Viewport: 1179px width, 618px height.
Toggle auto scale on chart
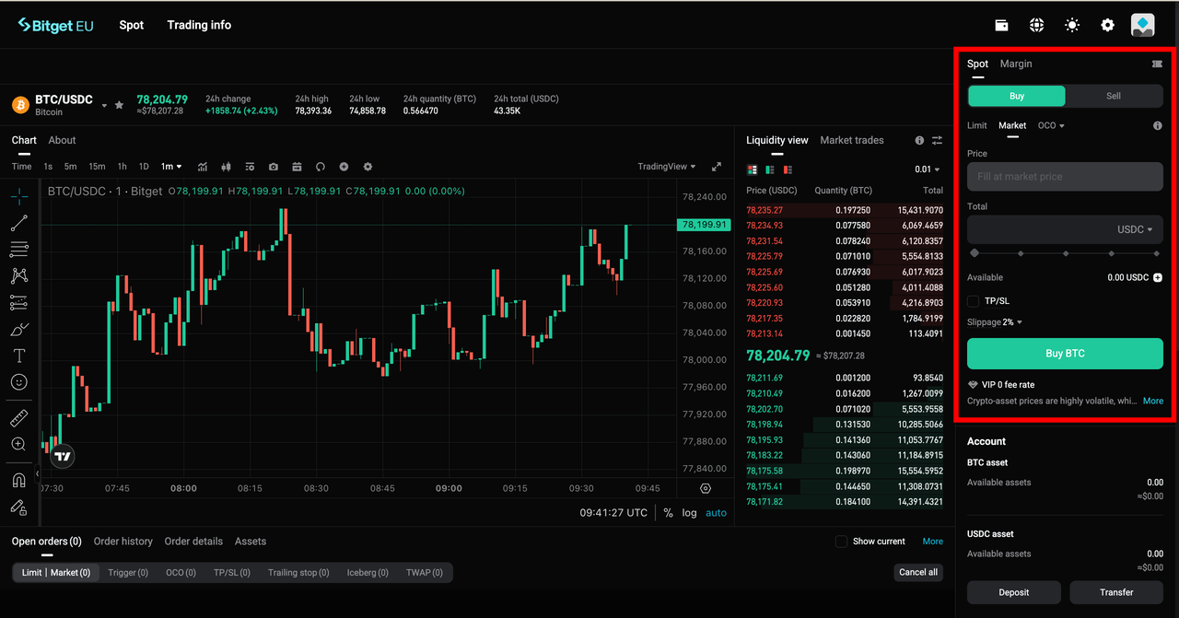pos(716,513)
